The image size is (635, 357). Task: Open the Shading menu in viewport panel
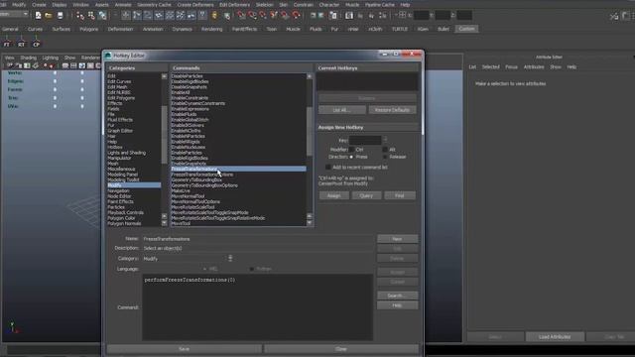point(29,58)
